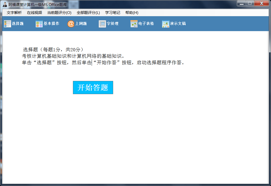
Task: Open 字处理 using its document icon
Action: [102, 23]
